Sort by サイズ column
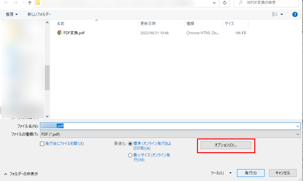This screenshot has width=303, height=181. [x=229, y=24]
